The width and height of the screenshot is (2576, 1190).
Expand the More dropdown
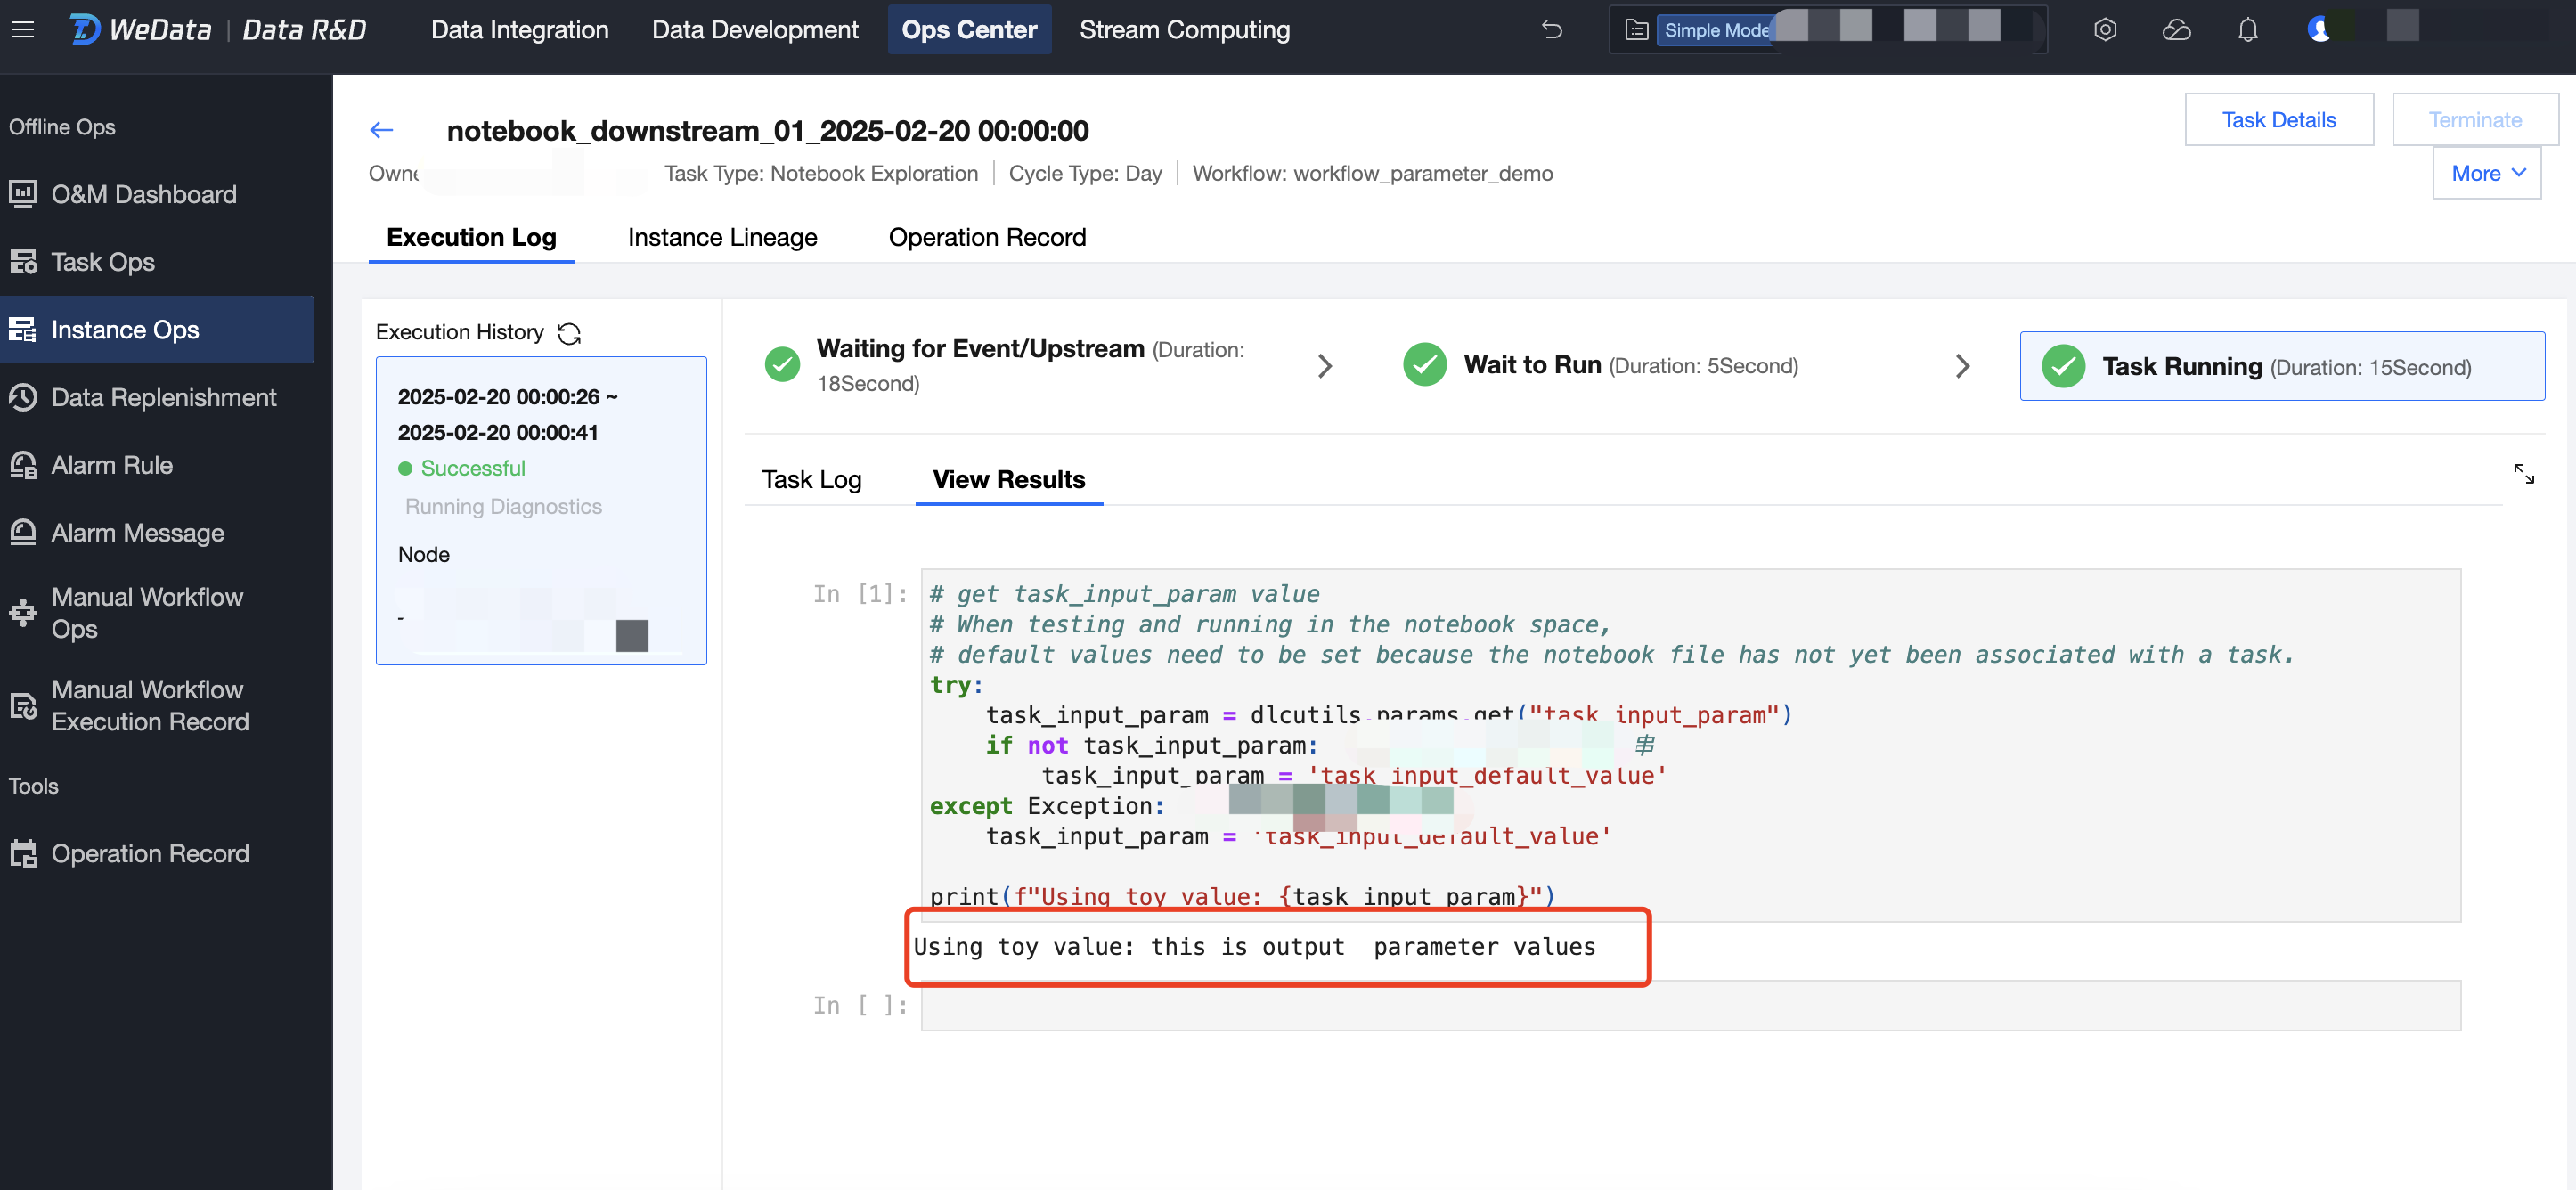point(2486,173)
